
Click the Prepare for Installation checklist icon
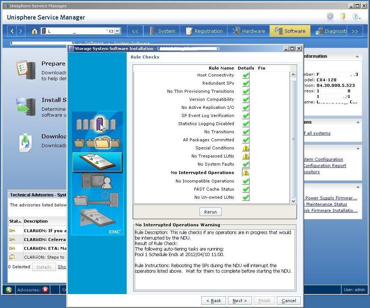(x=25, y=69)
